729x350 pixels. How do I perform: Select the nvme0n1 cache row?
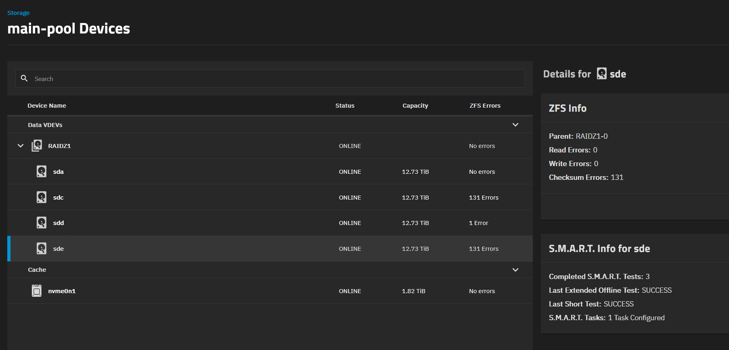[x=202, y=291]
